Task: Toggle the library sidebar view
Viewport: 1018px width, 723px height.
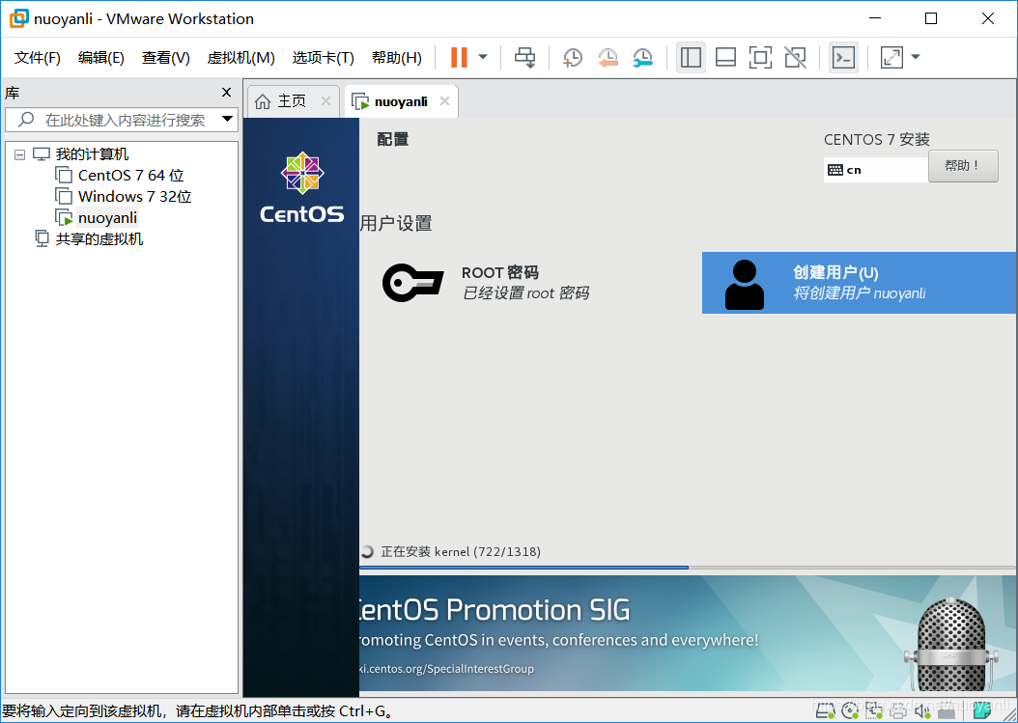Action: [691, 57]
